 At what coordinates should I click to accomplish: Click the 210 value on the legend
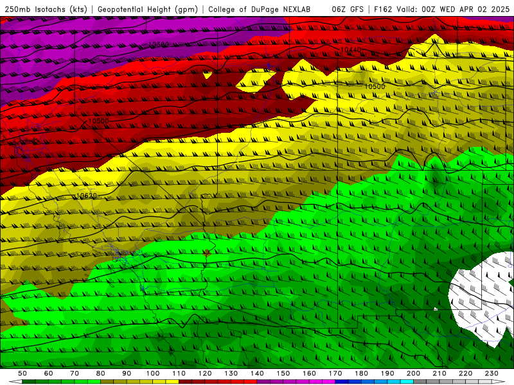[439, 373]
